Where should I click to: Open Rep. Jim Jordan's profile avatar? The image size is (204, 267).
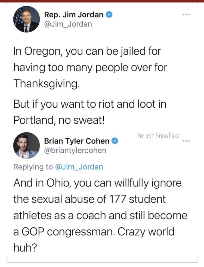tap(26, 19)
